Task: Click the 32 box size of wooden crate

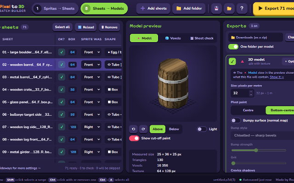Action: 73,90
